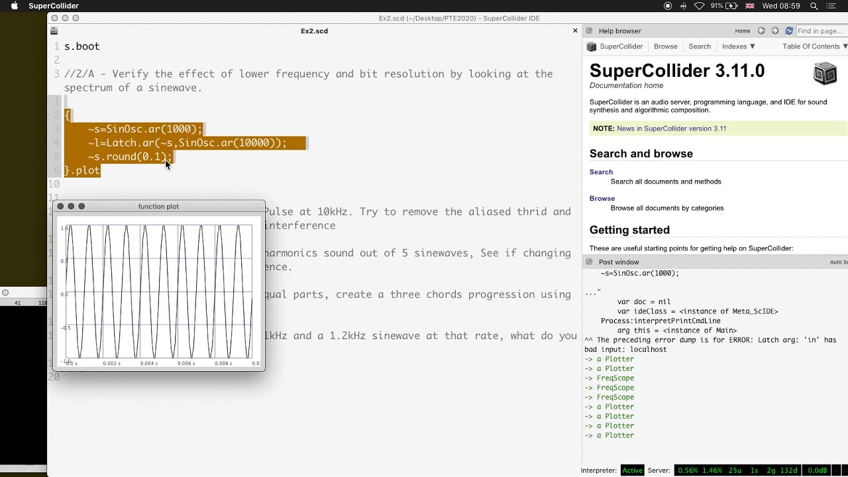Click the Wed 08:59 clock

(x=782, y=6)
